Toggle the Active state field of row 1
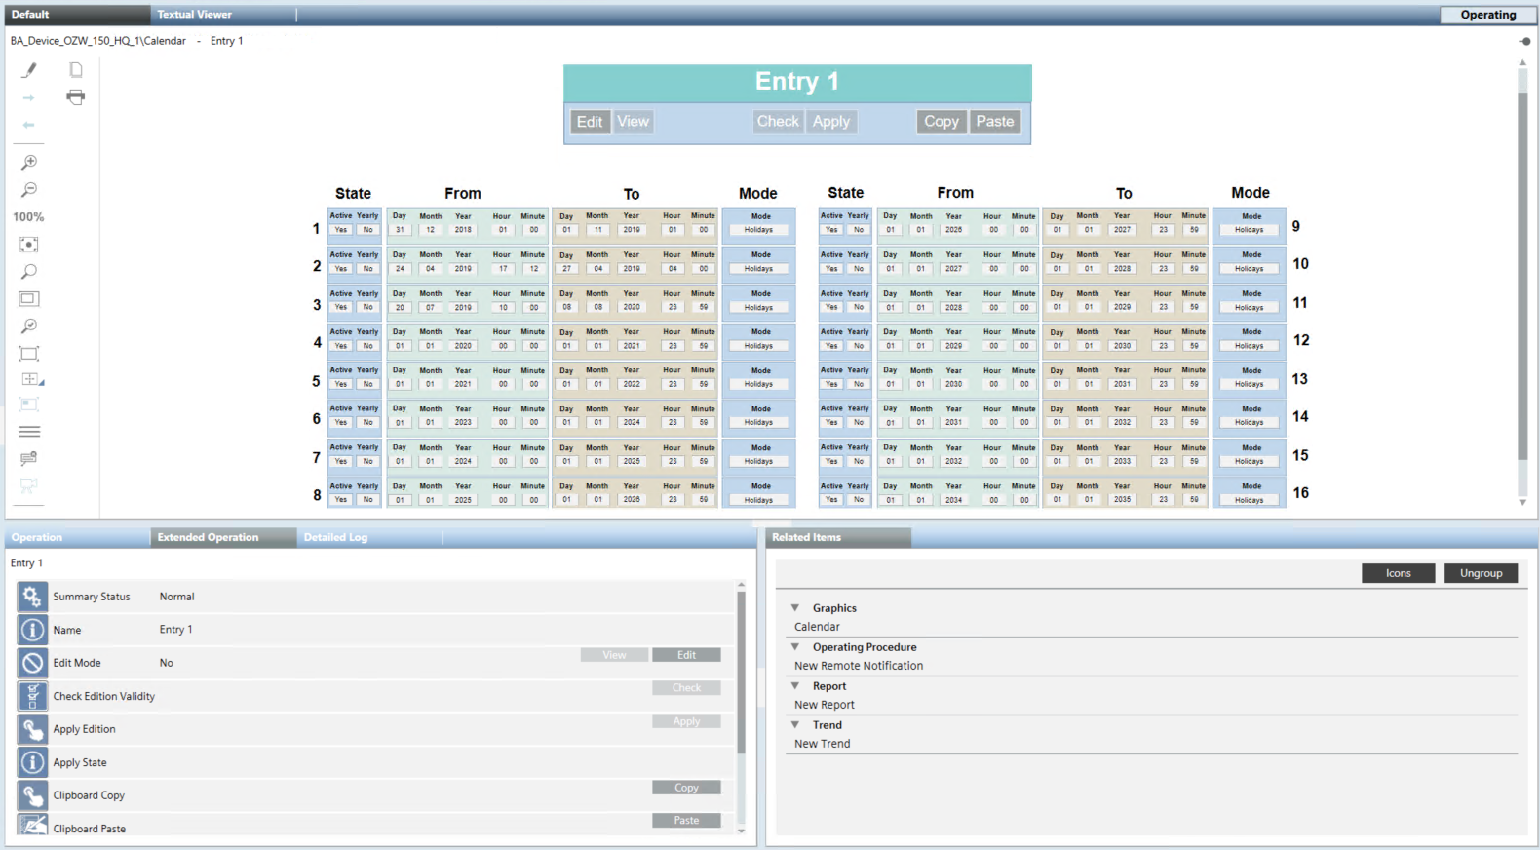The width and height of the screenshot is (1540, 850). click(340, 230)
